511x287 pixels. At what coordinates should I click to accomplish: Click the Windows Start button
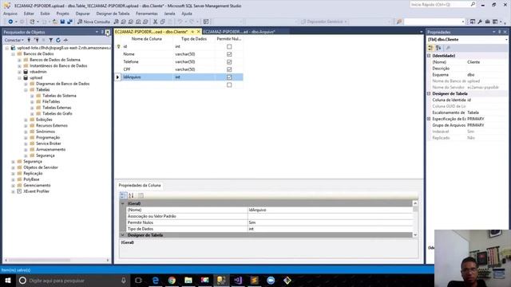8,280
